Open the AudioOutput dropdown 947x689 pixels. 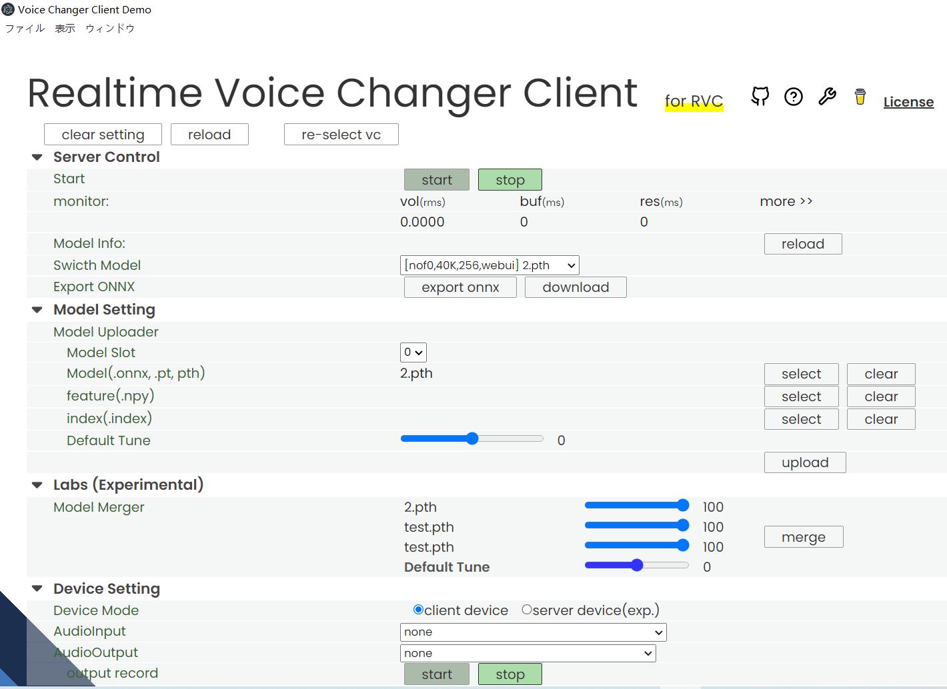click(528, 653)
